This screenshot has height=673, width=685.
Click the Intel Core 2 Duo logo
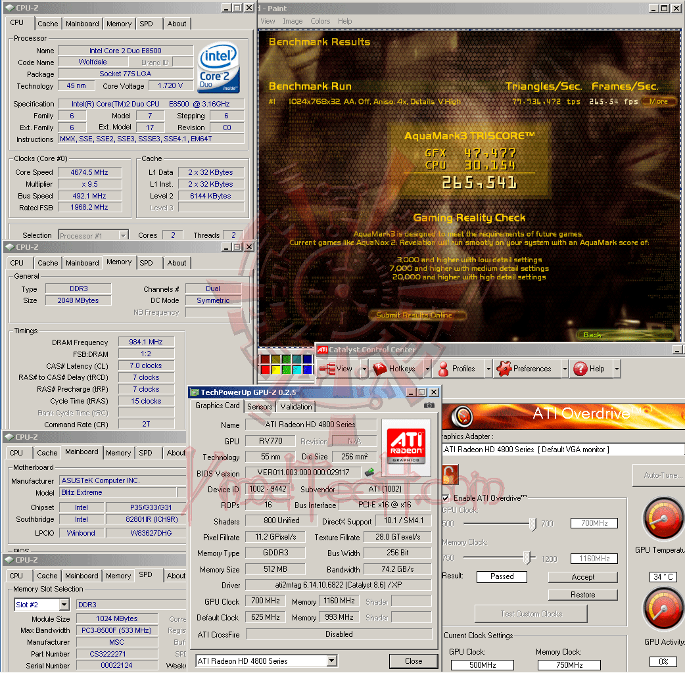[218, 68]
